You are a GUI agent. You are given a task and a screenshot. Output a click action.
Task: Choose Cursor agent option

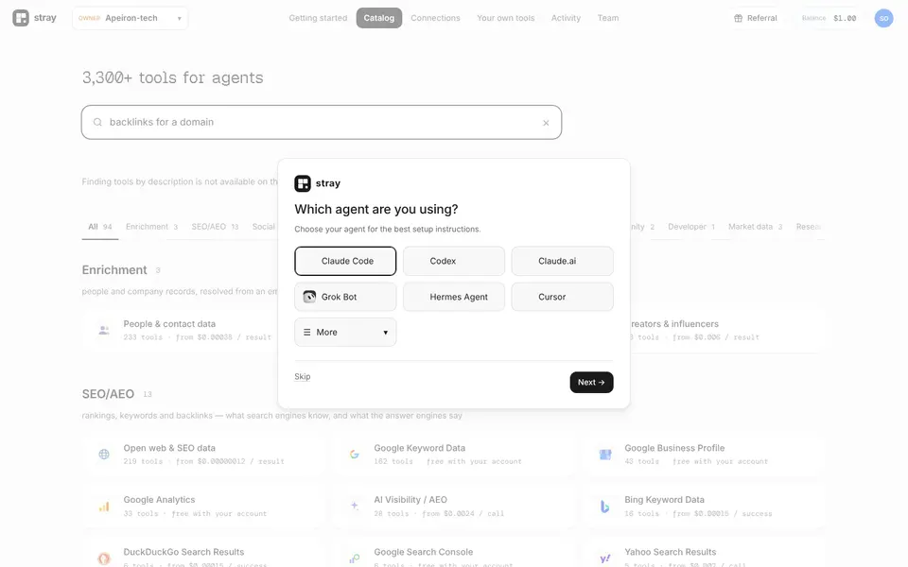[x=562, y=297]
